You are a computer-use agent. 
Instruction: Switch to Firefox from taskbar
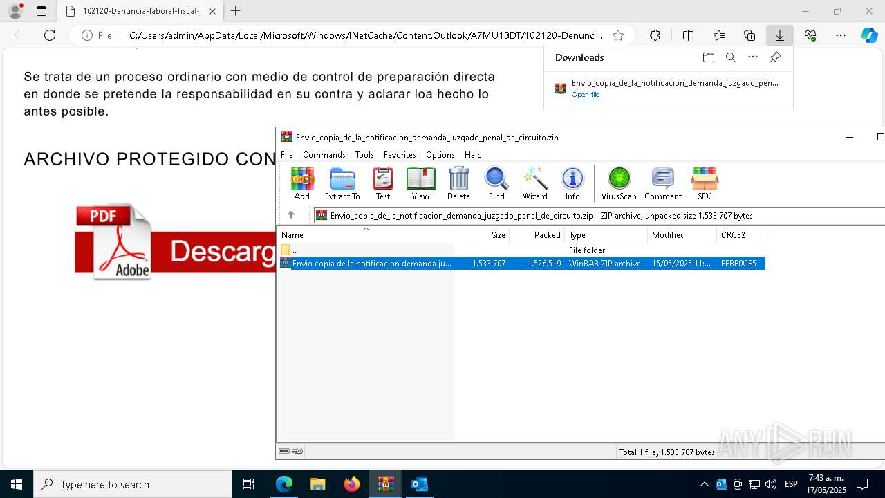pyautogui.click(x=352, y=484)
